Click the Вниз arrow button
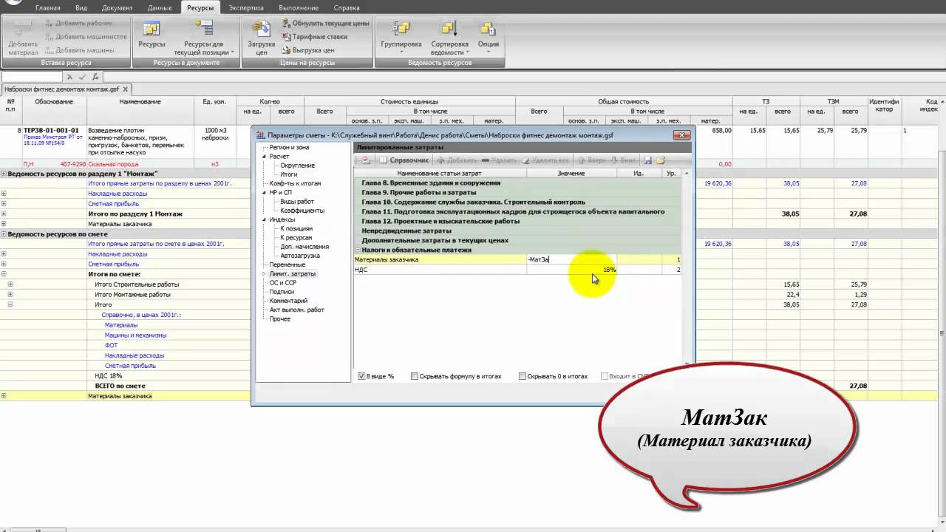The width and height of the screenshot is (946, 532). 623,160
